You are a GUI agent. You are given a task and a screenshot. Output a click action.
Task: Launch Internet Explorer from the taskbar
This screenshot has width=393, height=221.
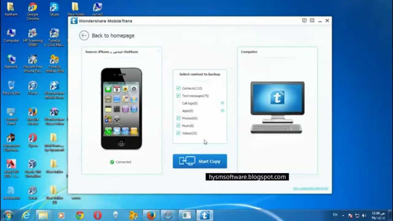(x=25, y=215)
